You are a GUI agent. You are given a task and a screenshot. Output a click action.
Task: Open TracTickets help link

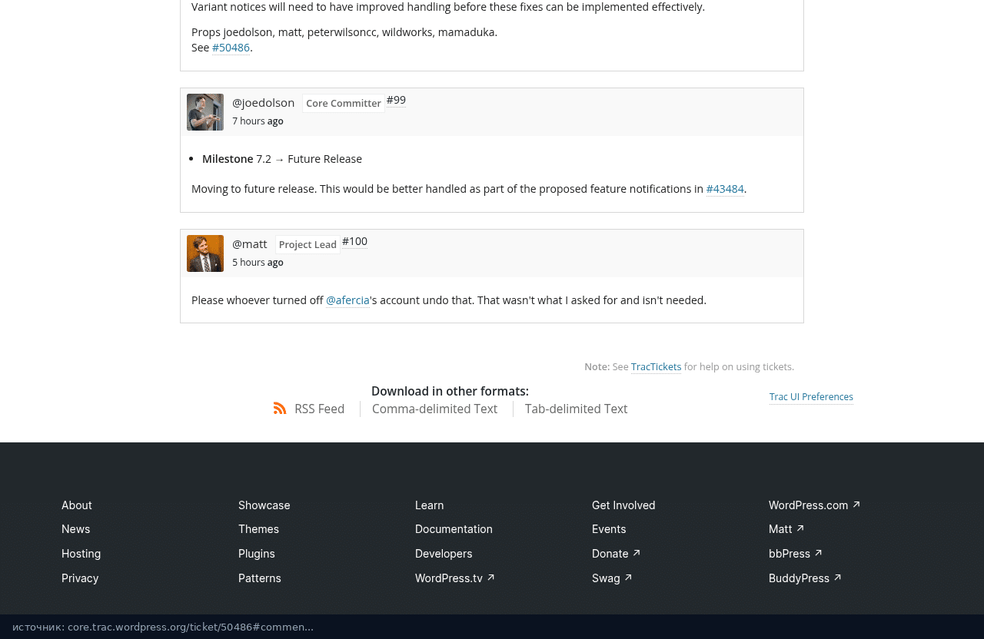click(656, 367)
